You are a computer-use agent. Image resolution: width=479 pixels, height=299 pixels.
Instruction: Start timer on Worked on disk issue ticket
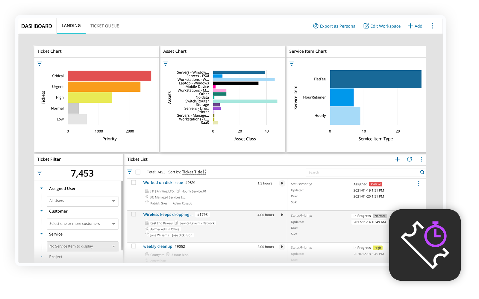pos(282,183)
